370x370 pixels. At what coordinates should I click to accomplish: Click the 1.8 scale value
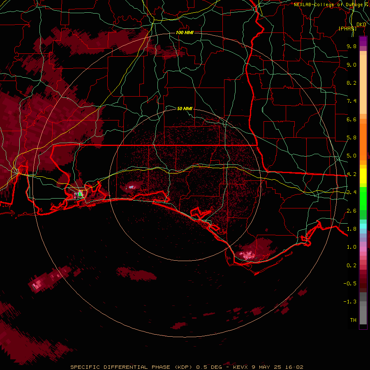tap(351, 229)
